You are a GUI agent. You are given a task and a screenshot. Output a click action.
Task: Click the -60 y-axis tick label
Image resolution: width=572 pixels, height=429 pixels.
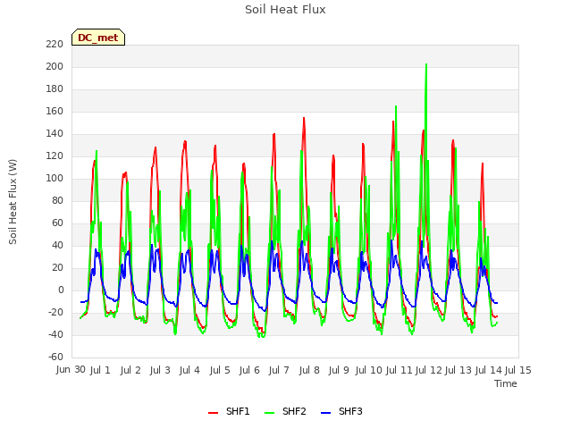pyautogui.click(x=55, y=357)
